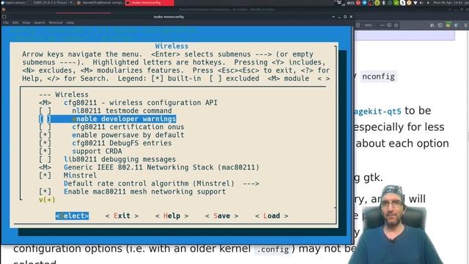Click Firefox page actions ellipsis icon

(382, 26)
